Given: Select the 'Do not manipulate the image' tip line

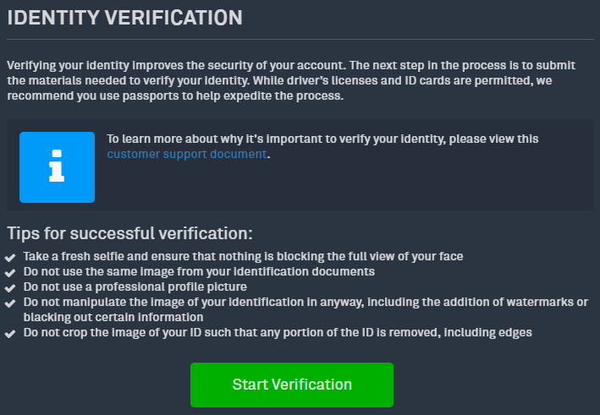Looking at the screenshot, I should click(x=306, y=302).
